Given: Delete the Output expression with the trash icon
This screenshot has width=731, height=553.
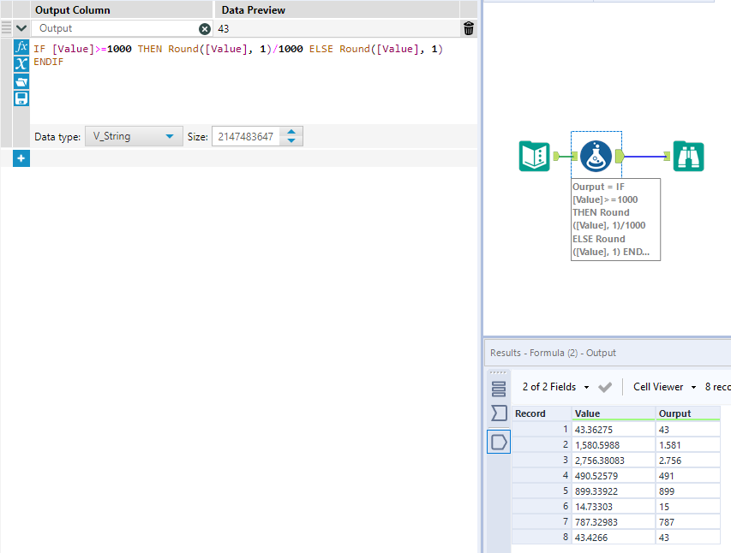Looking at the screenshot, I should [468, 28].
